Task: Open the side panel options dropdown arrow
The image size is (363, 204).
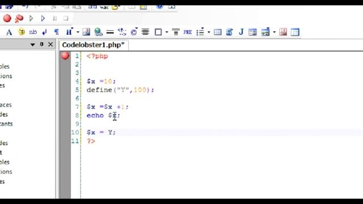Action: (x=33, y=45)
